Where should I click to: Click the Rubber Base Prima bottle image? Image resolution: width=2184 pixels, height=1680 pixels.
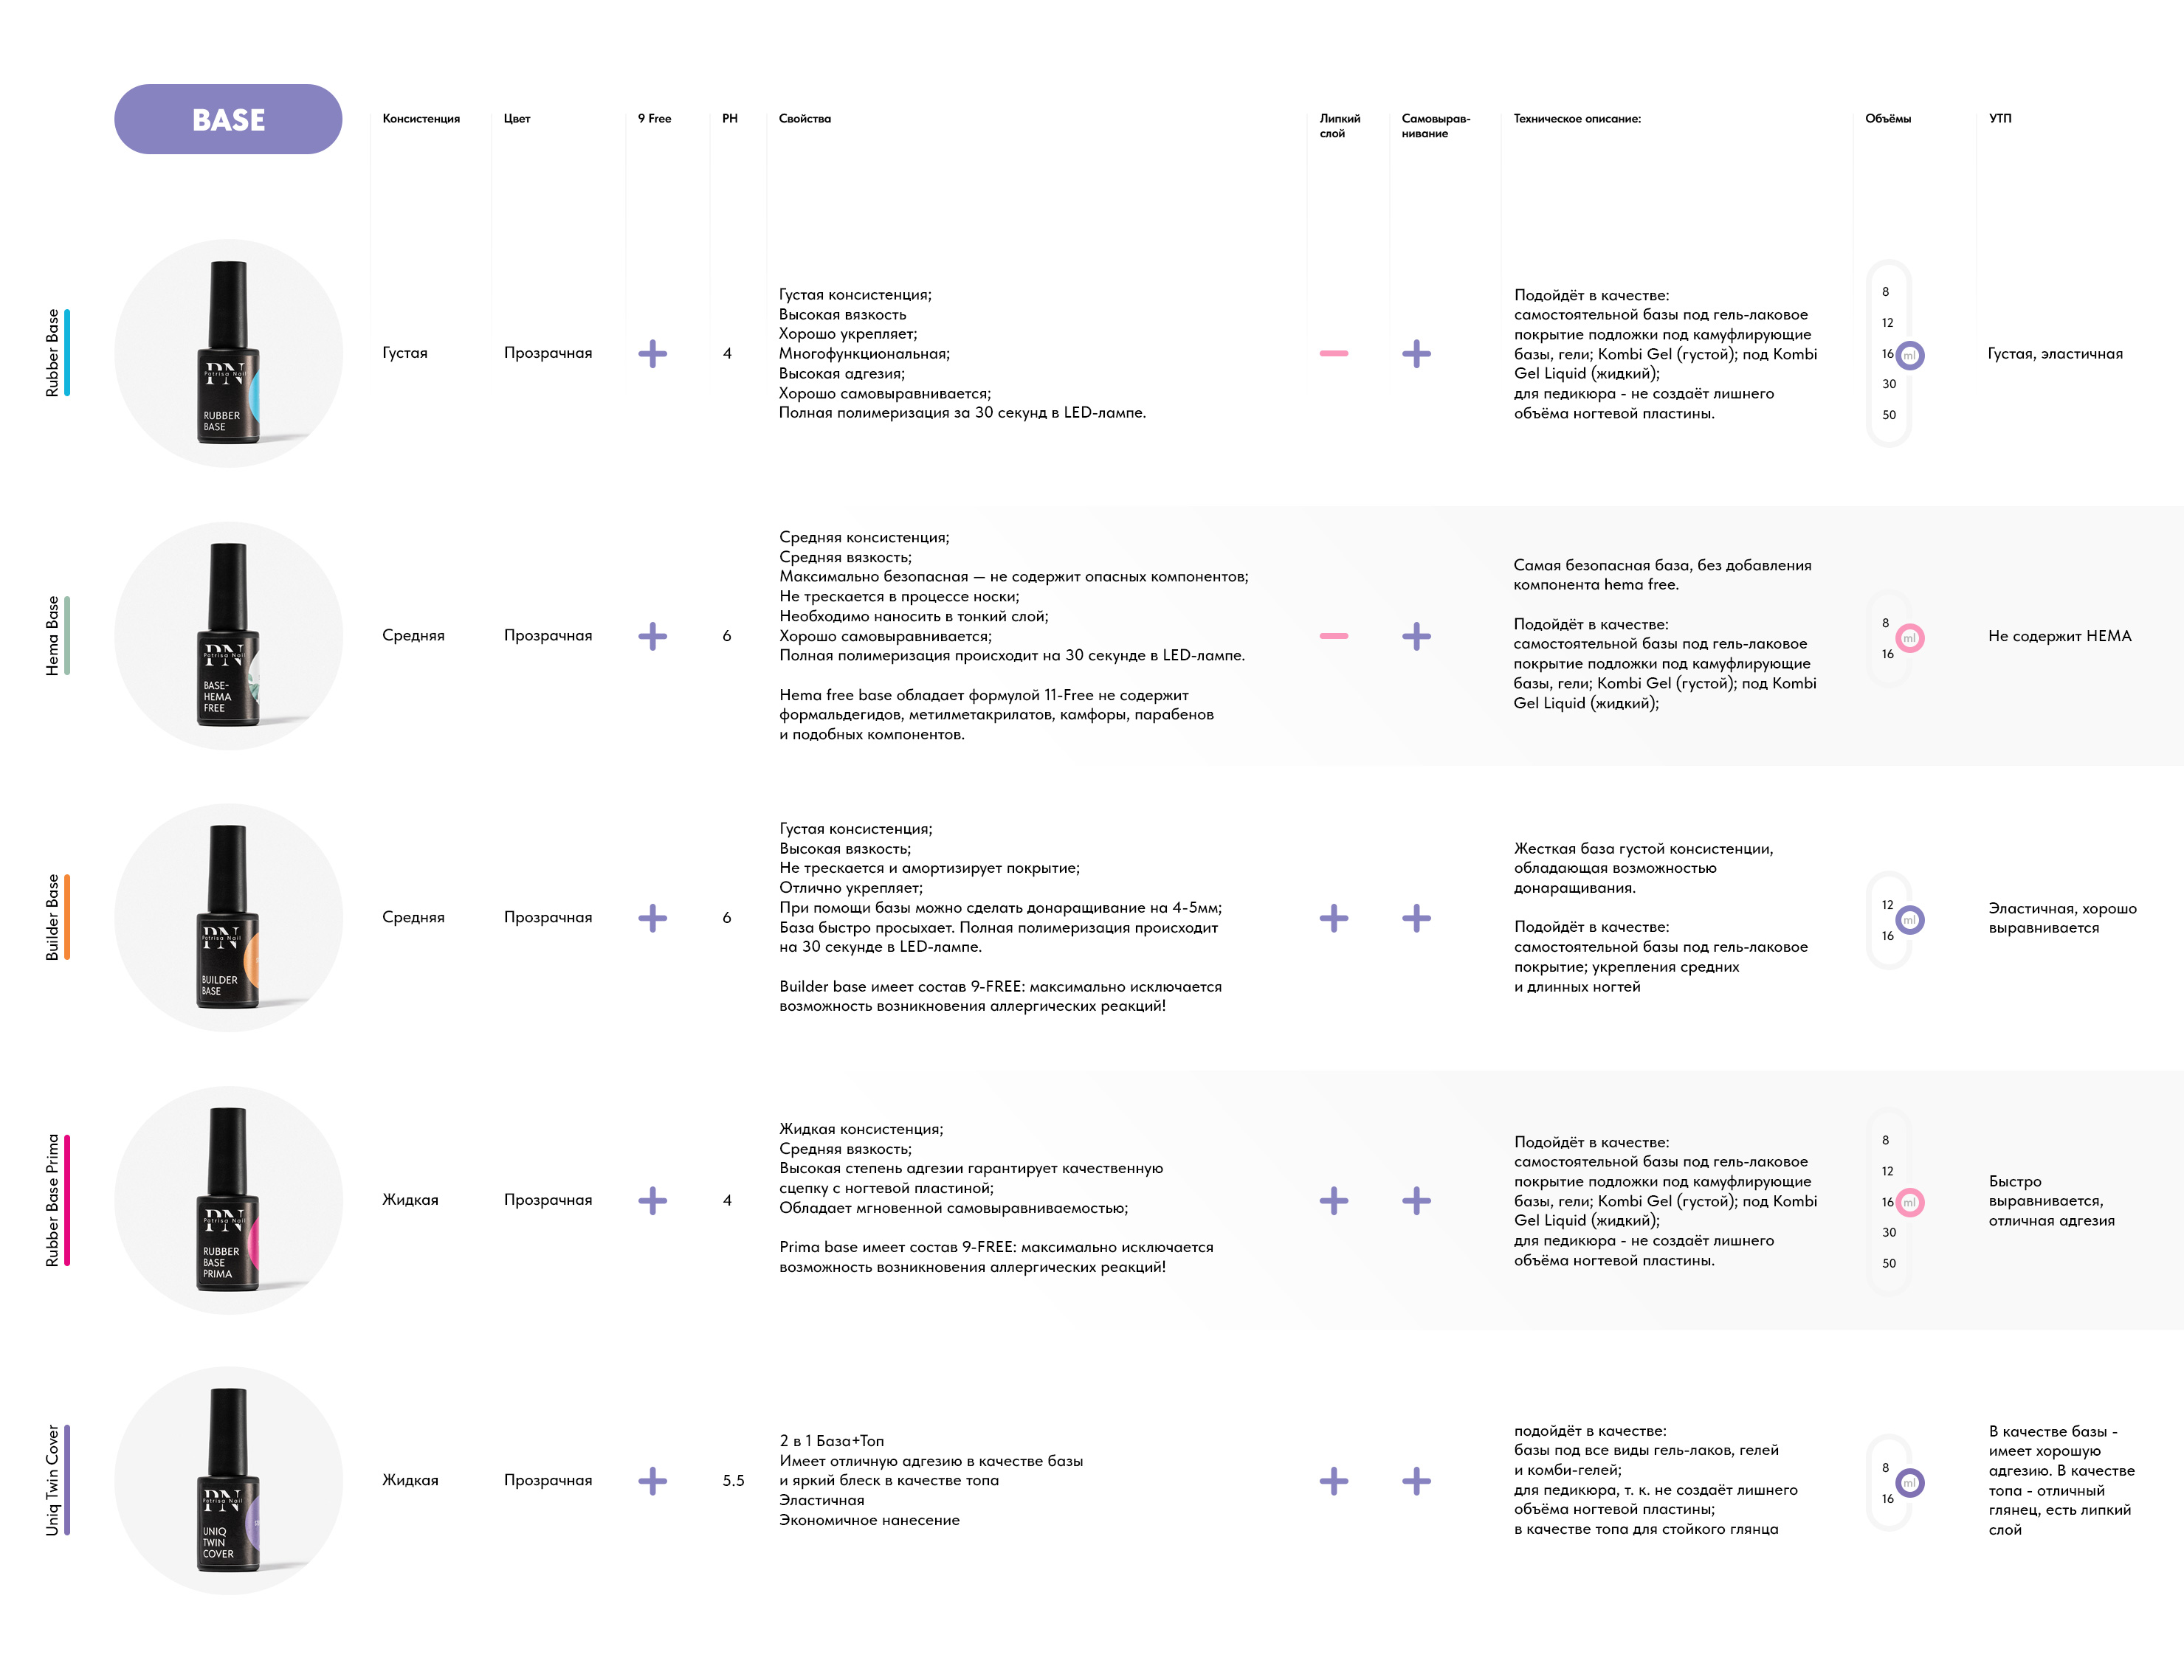tap(229, 1199)
